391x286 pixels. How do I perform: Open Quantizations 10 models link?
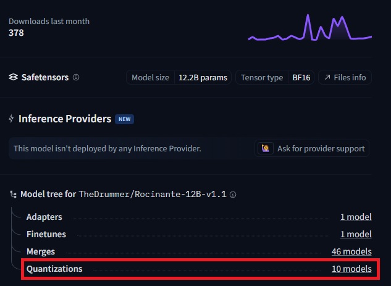351,269
